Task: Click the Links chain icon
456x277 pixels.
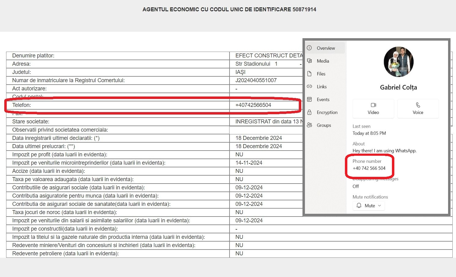Action: pos(309,86)
